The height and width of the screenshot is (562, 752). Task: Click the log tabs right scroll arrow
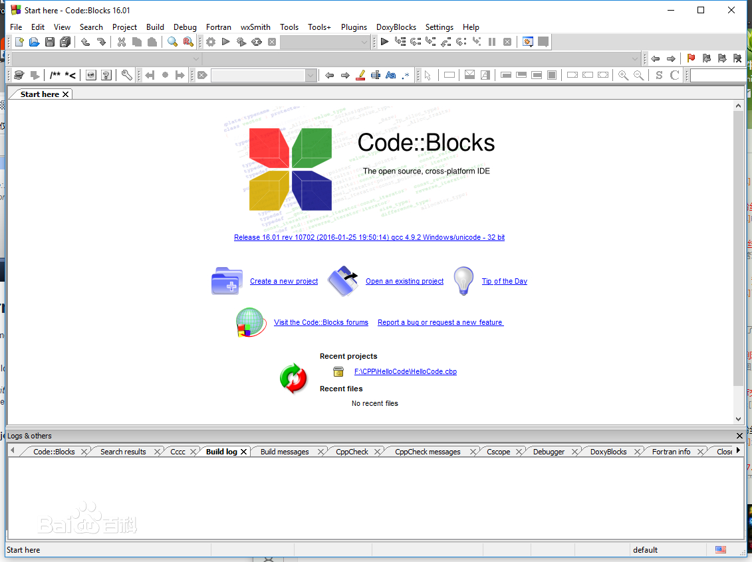(738, 450)
